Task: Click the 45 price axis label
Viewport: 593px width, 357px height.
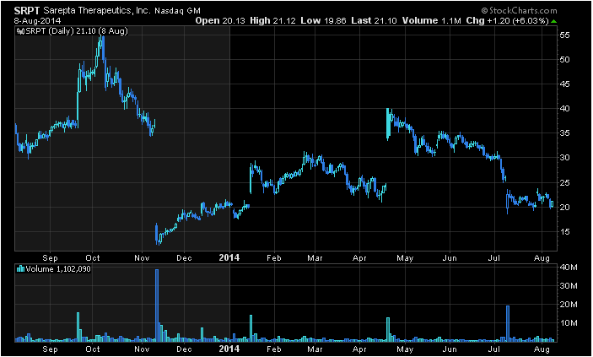Action: (x=564, y=84)
